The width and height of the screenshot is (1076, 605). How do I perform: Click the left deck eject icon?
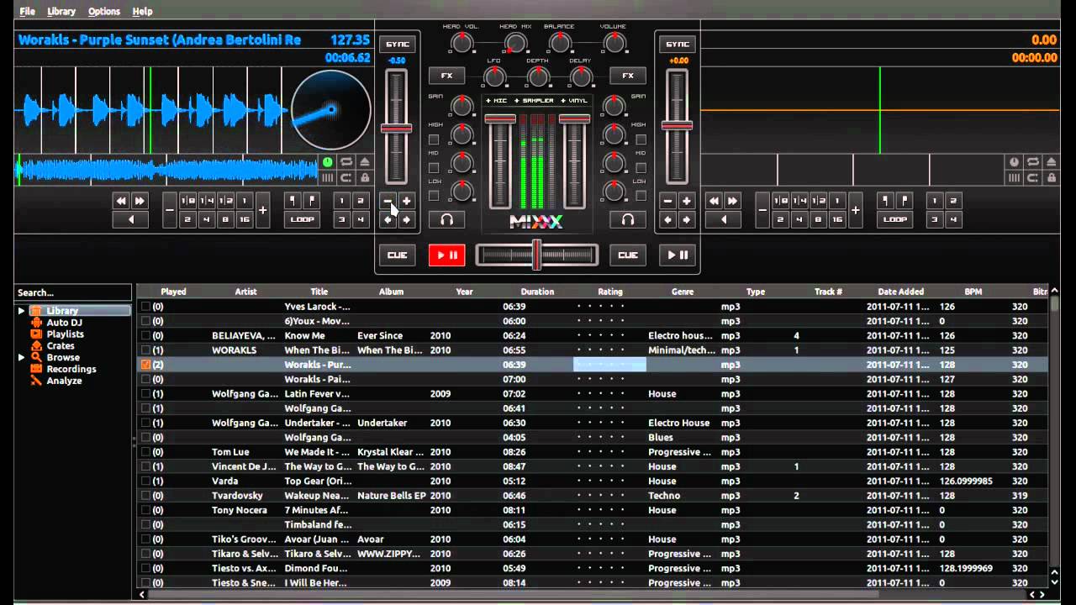click(365, 162)
